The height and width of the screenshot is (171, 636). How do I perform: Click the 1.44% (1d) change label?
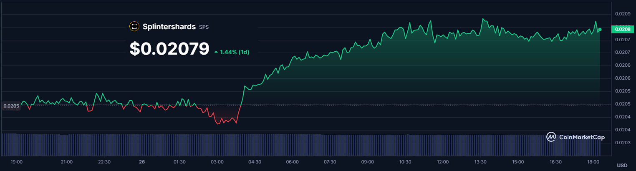[x=235, y=52]
